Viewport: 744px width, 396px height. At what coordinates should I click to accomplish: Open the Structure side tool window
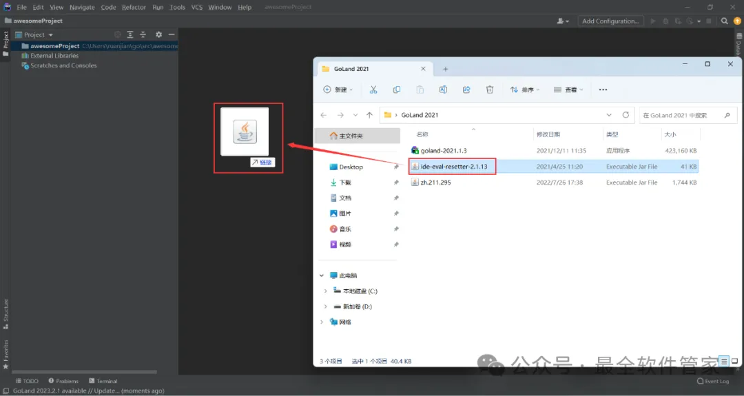click(x=6, y=314)
